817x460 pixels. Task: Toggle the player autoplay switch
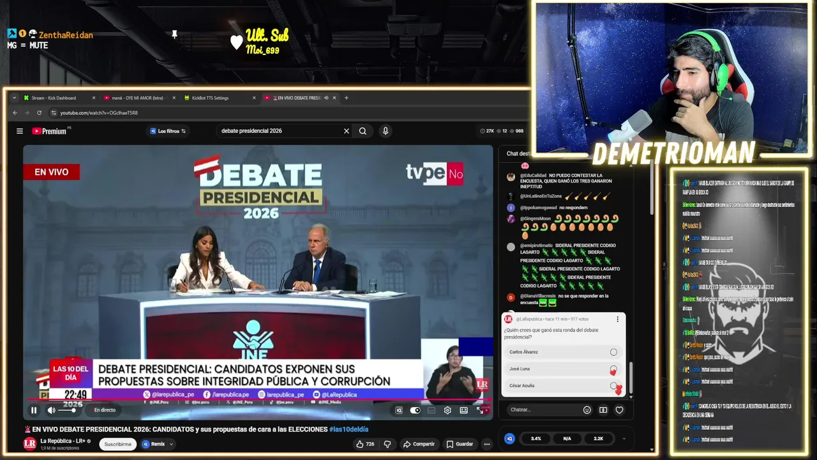(x=416, y=410)
